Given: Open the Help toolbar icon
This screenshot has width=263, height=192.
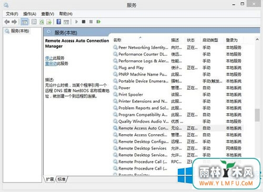Looking at the screenshot, I should tap(59, 22).
